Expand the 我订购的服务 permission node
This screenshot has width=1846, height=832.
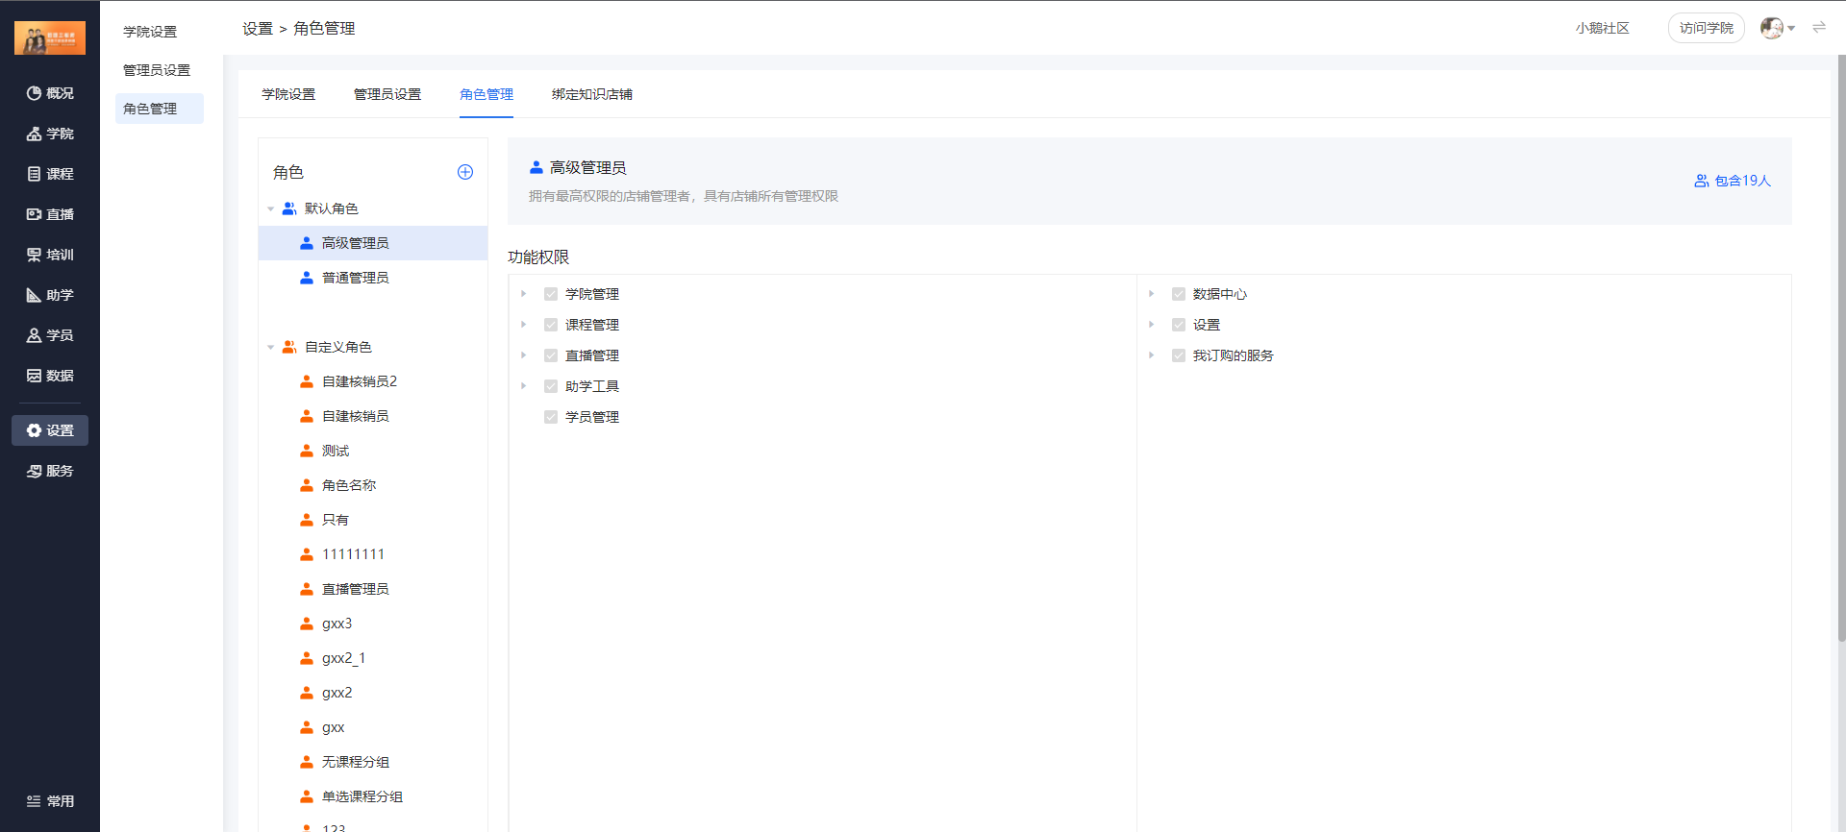point(1152,355)
